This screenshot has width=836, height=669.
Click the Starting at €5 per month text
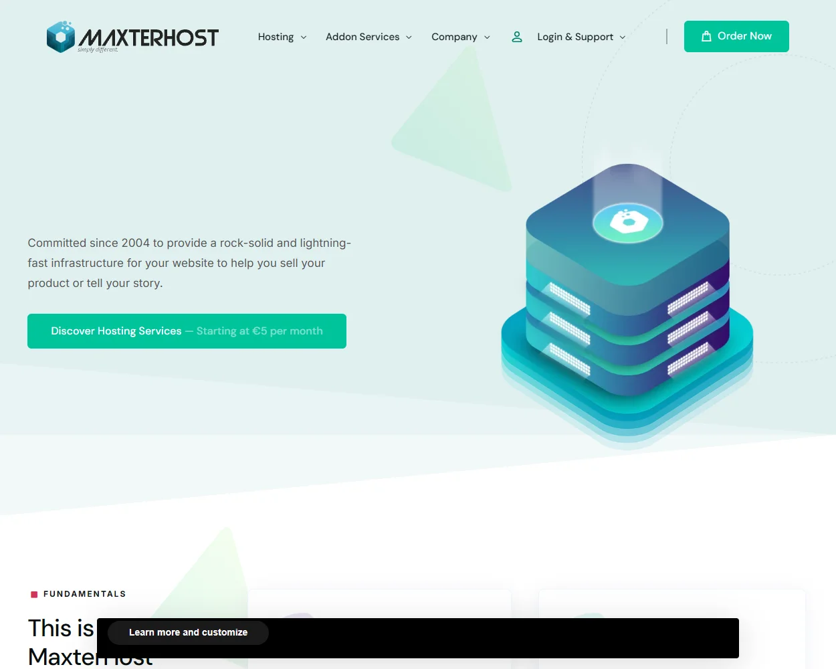pyautogui.click(x=260, y=330)
